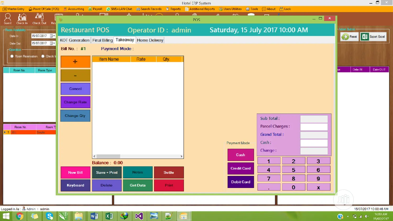Tap keypad number 9
Screen dimensions: 393x221
(x=318, y=179)
